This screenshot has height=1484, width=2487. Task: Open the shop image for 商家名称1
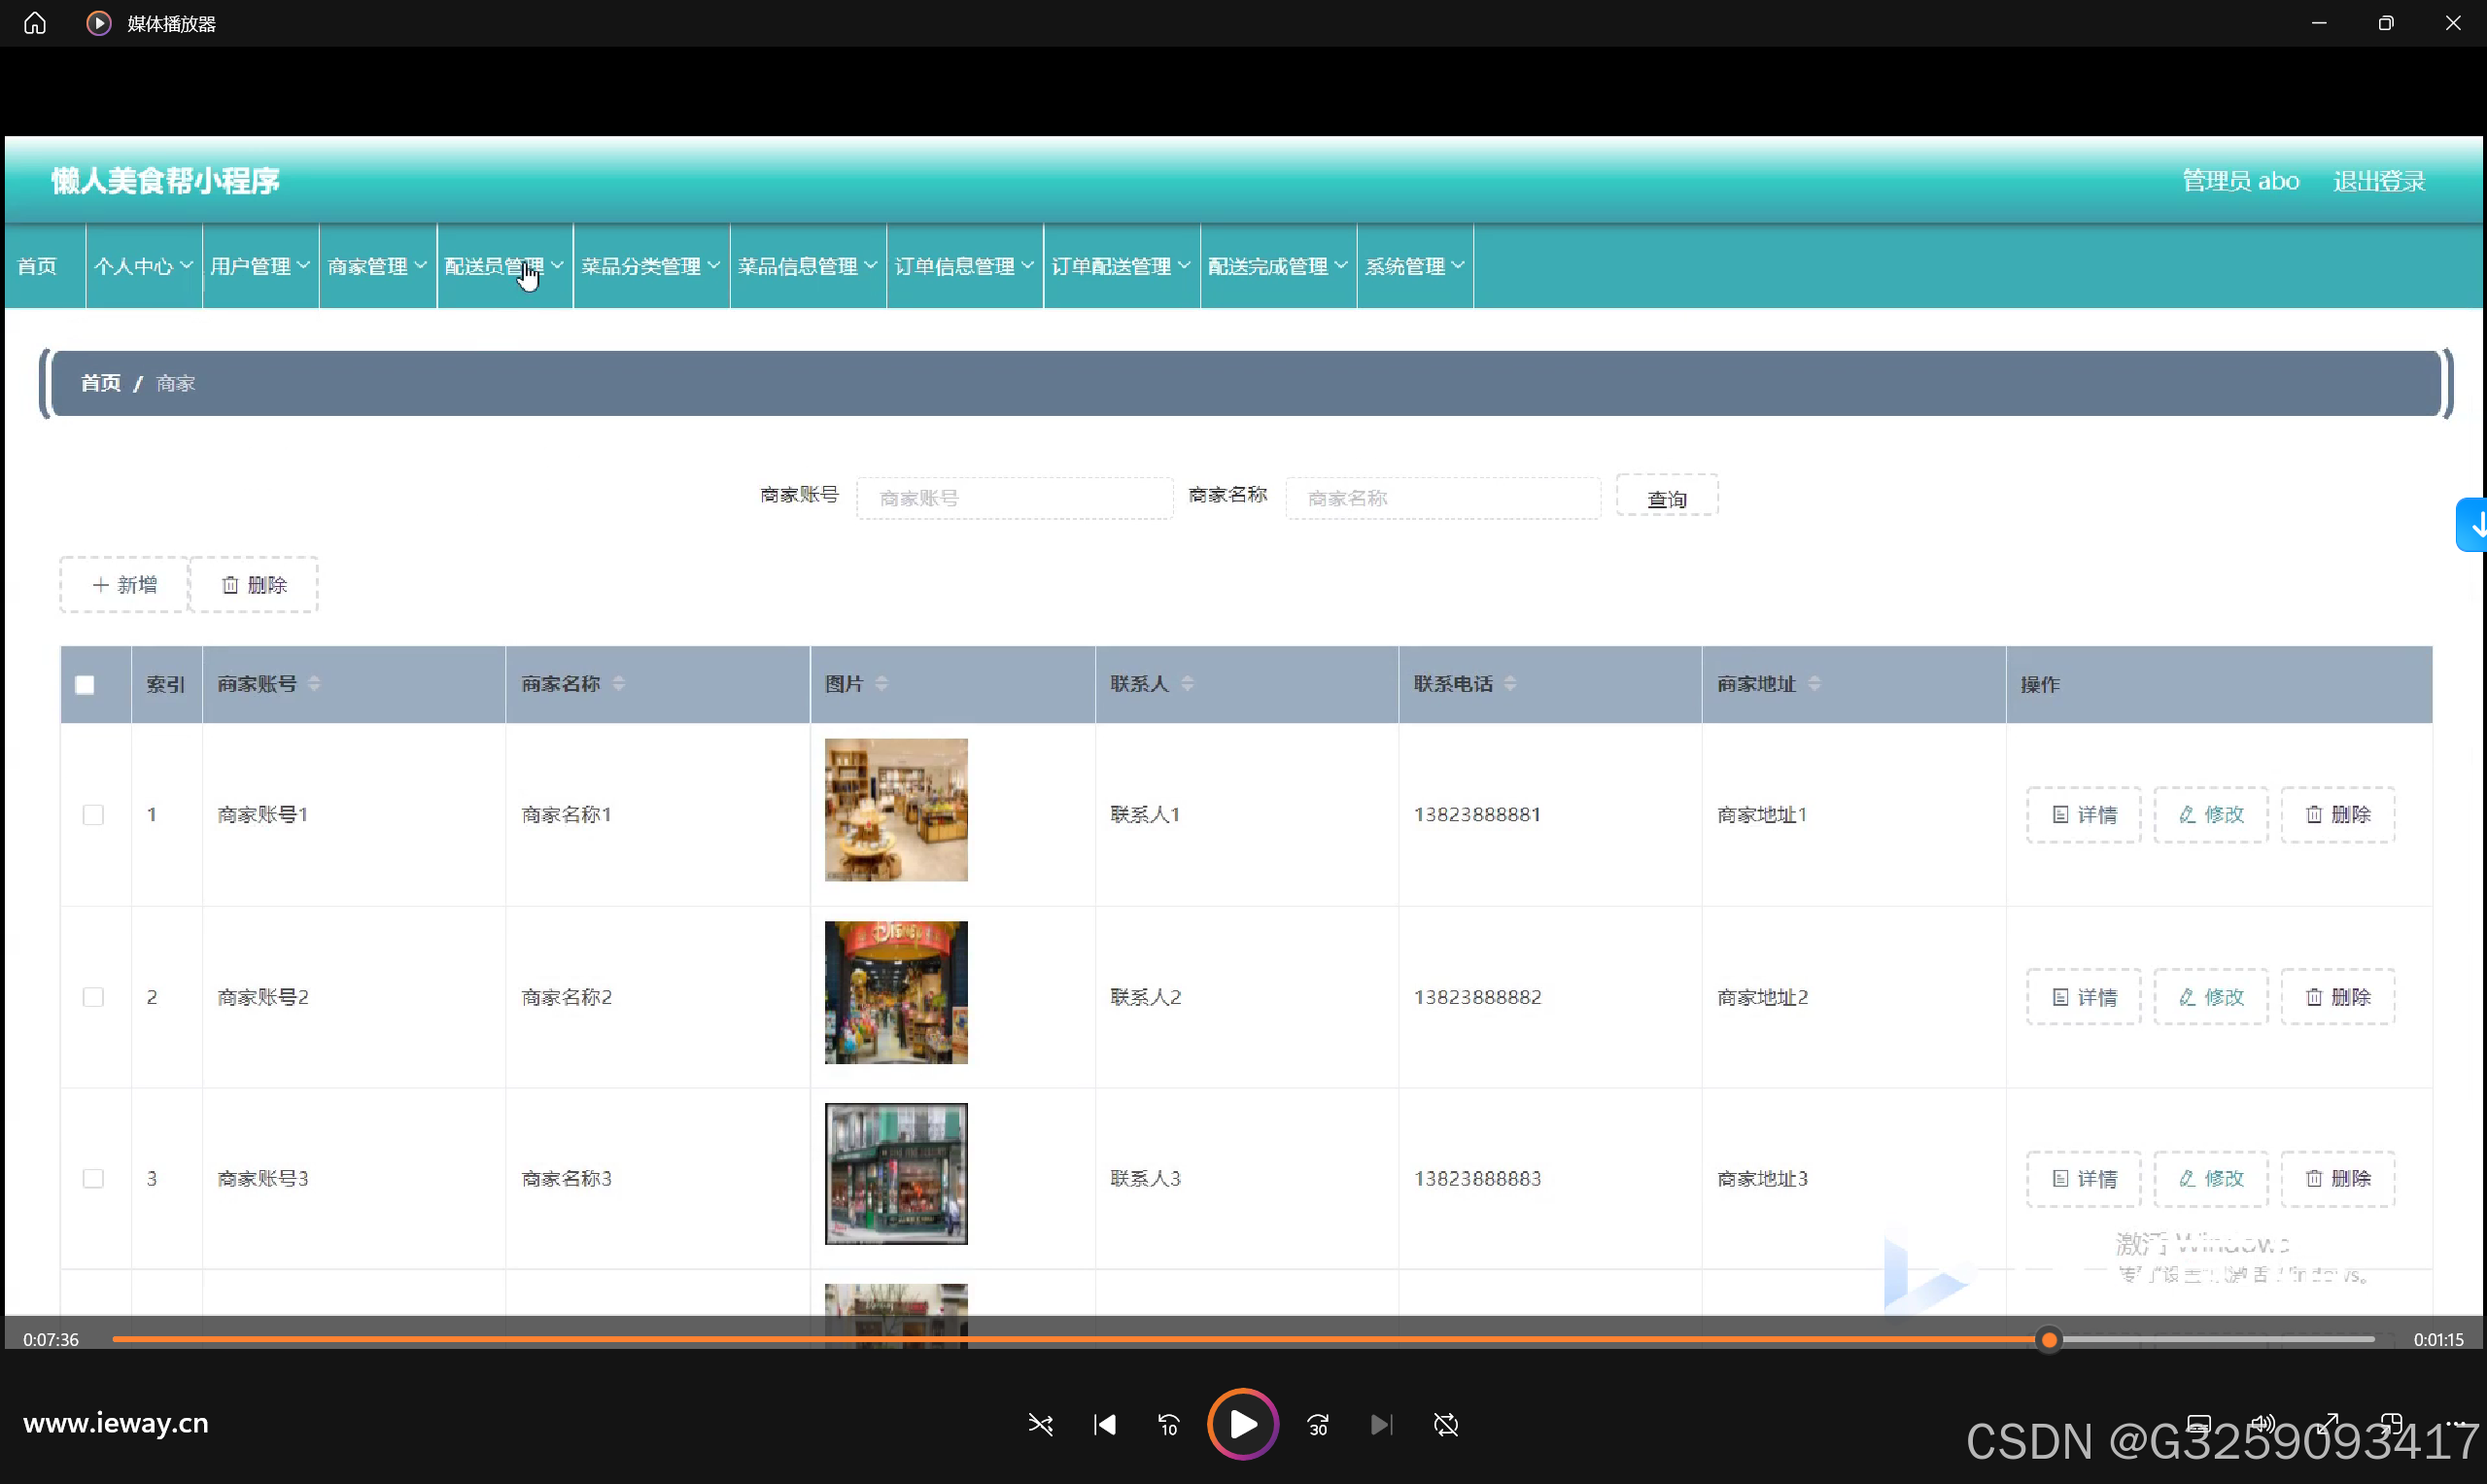(896, 810)
